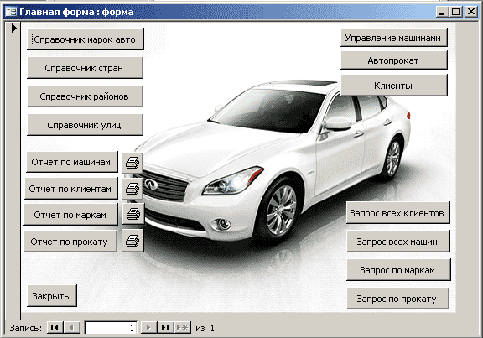The height and width of the screenshot is (338, 483).
Task: Click the form icon in title bar
Action: coord(11,12)
